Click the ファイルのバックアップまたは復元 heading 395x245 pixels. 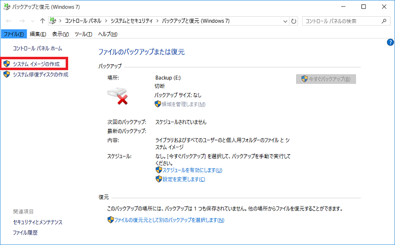pos(141,52)
